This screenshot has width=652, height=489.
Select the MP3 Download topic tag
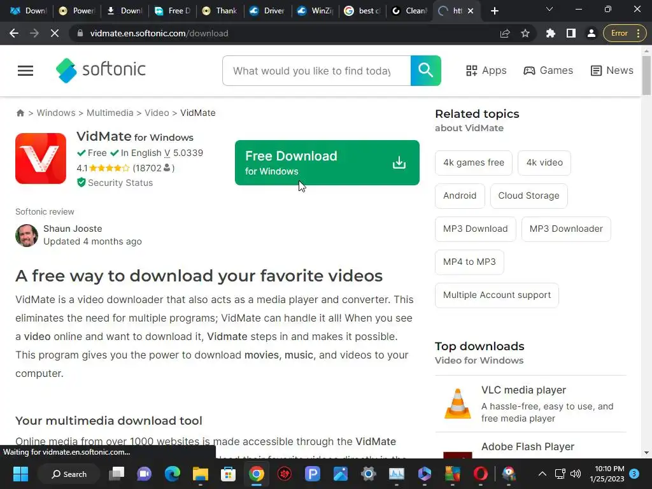(475, 229)
